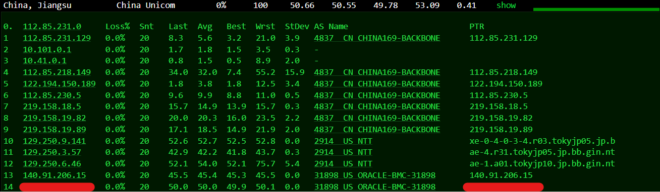Open IP link 129.250.3.57
The height and width of the screenshot is (192, 660).
pyautogui.click(x=52, y=153)
